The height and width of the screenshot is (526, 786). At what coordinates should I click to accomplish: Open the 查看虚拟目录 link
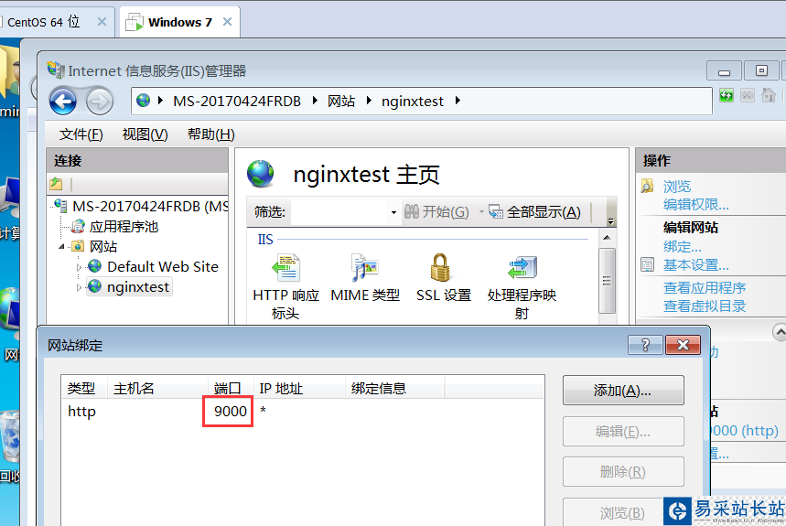705,306
